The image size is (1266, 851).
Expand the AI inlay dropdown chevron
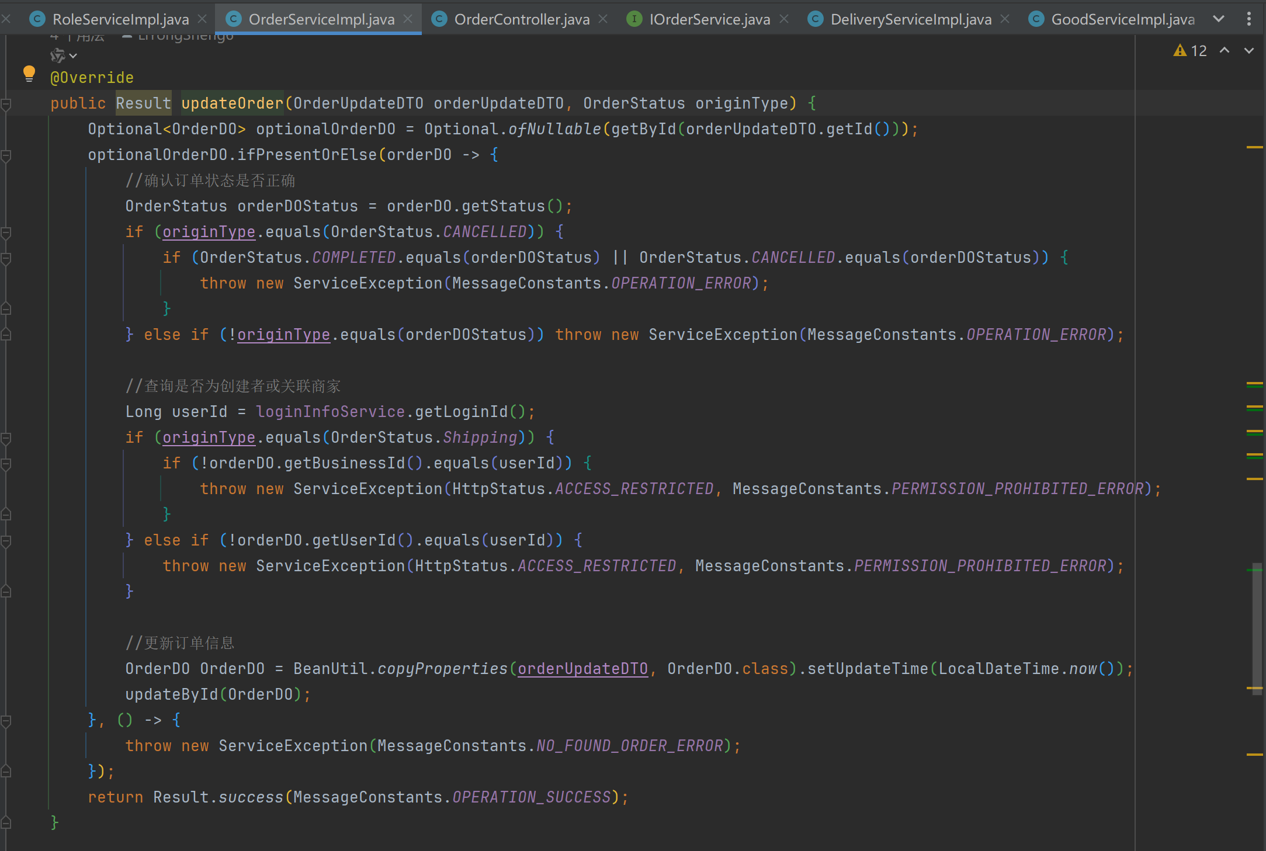(x=73, y=55)
